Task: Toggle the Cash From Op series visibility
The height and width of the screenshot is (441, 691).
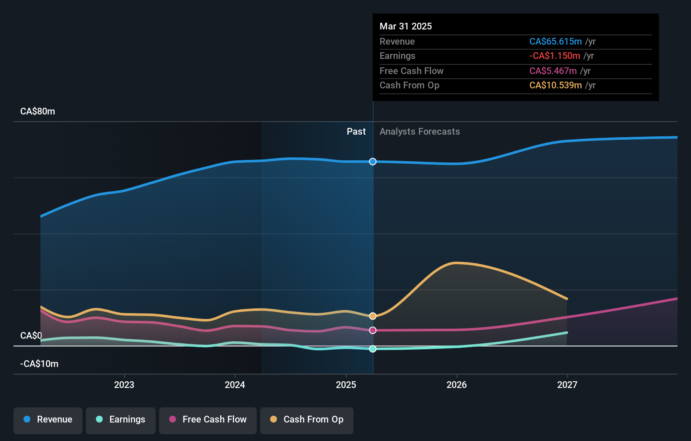Action: point(306,420)
